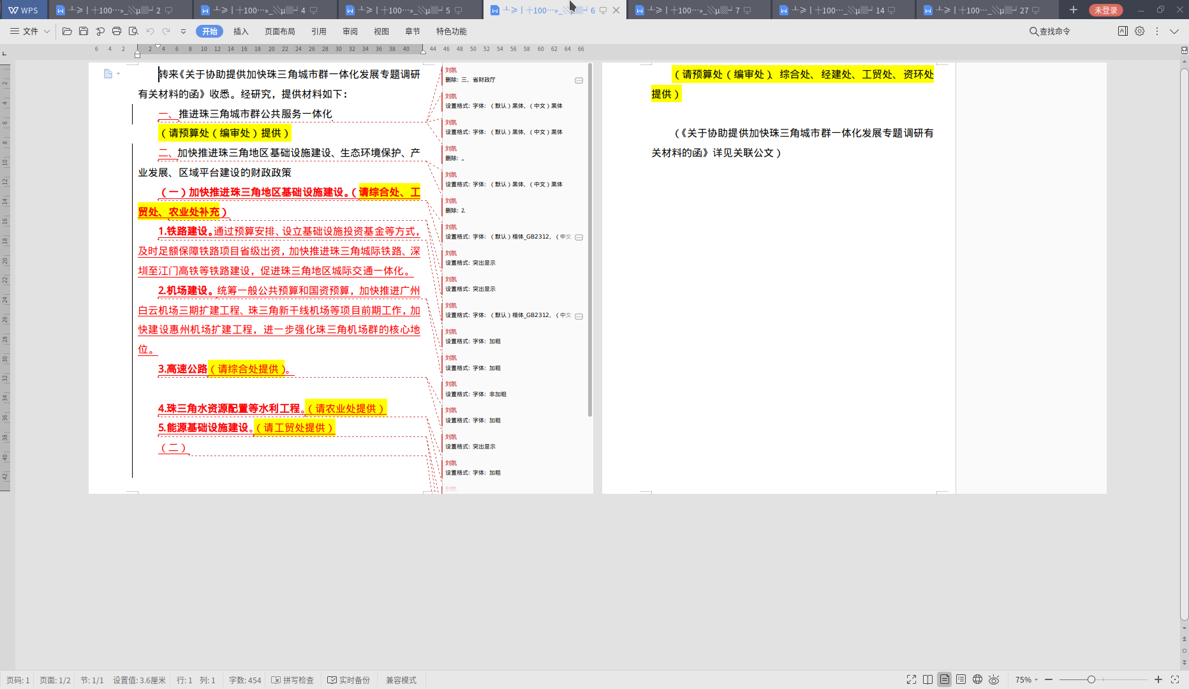Screen dimensions: 1189x689
Task: Select the page layout view button
Action: pos(945,679)
